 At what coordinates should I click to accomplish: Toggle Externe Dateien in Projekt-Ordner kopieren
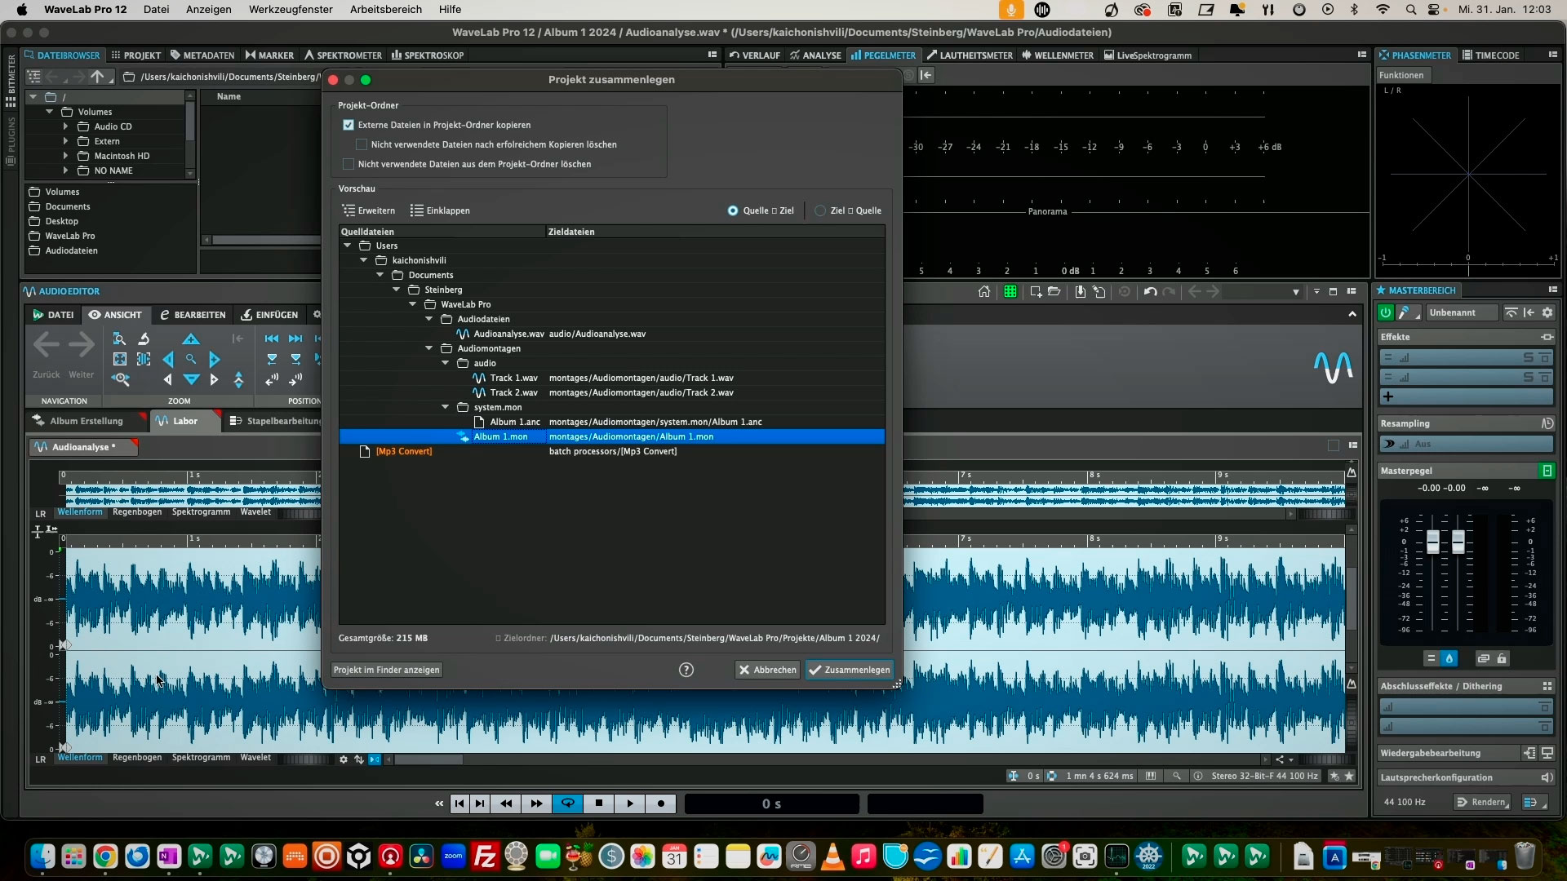point(348,125)
